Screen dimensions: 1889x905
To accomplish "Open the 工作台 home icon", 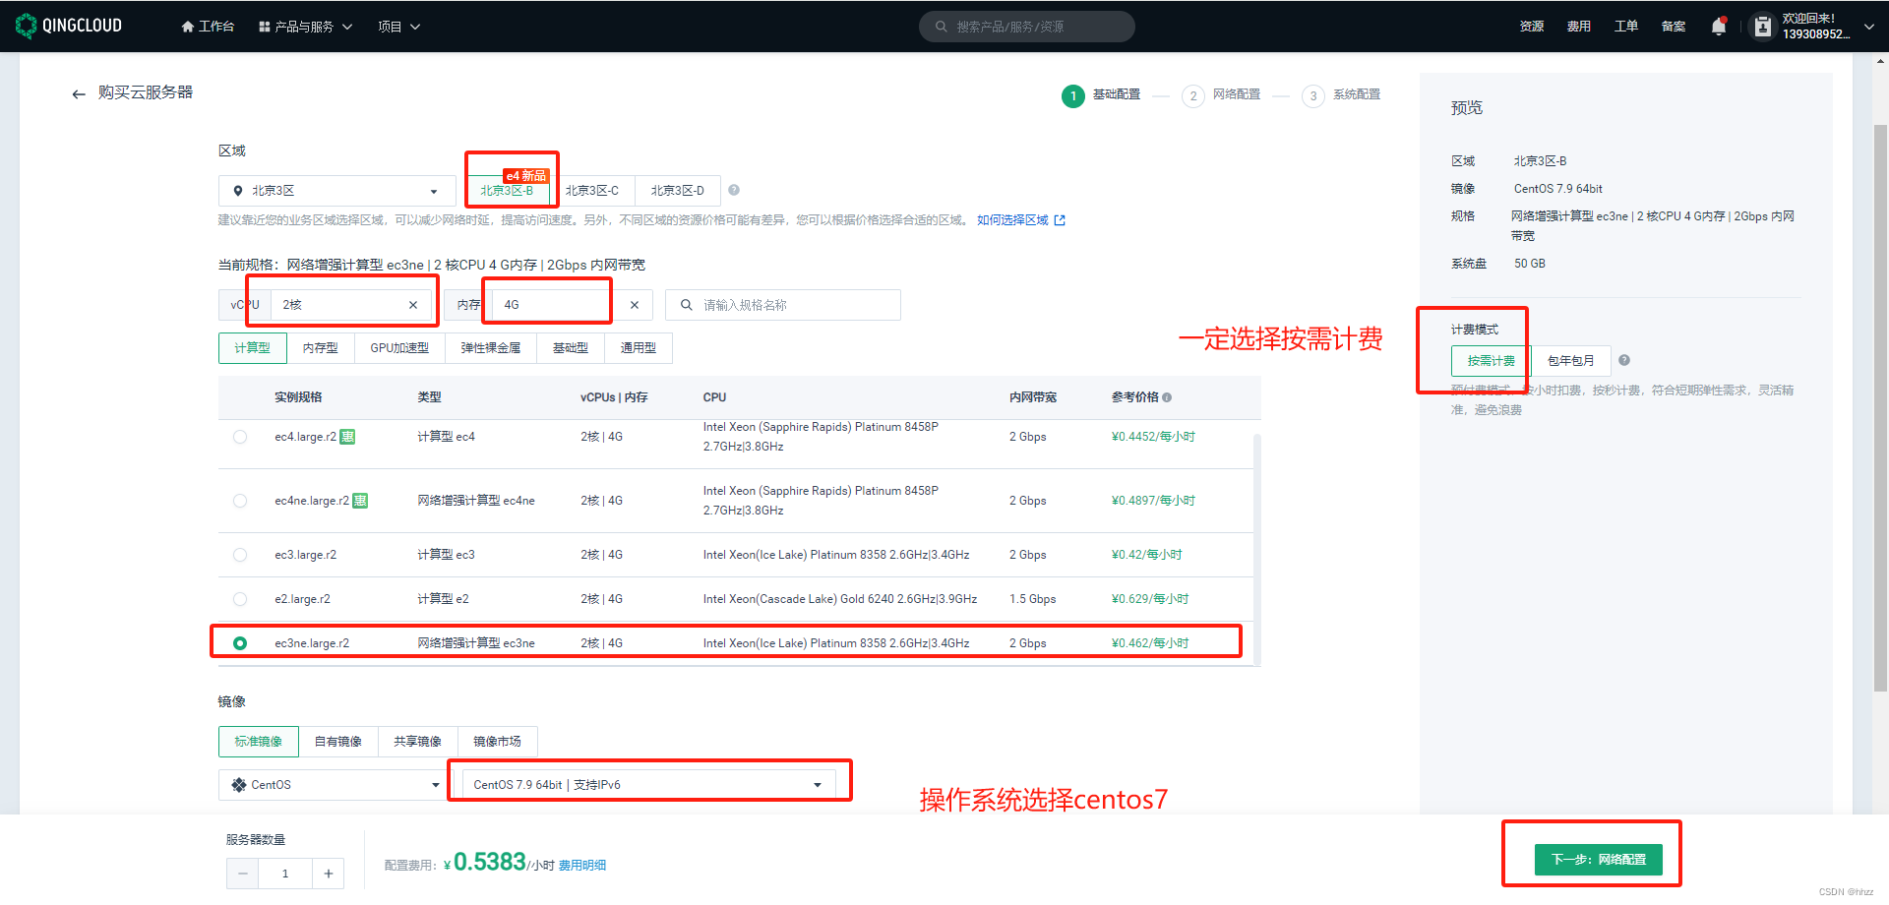I will pyautogui.click(x=188, y=27).
